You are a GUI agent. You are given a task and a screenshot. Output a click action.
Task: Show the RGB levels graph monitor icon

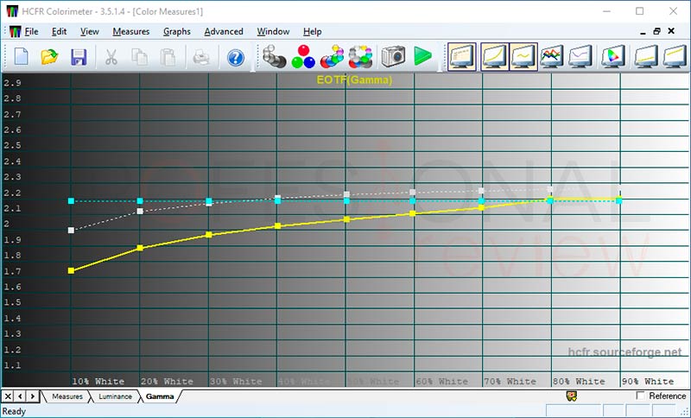[x=552, y=56]
